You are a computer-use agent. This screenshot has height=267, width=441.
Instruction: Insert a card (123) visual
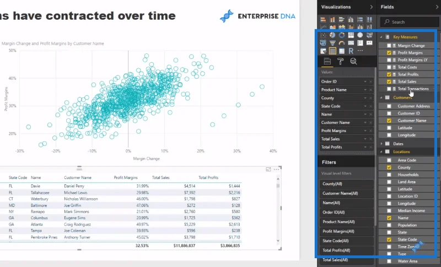point(351,43)
